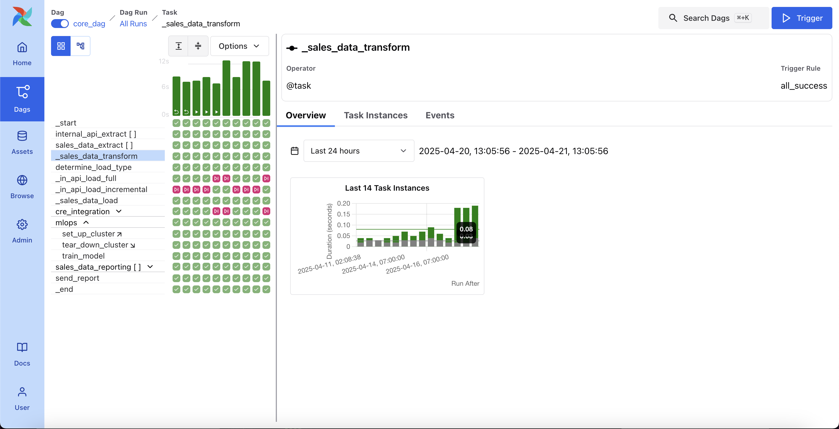Click the Trigger button
Screen dimensions: 839x429
coord(802,18)
